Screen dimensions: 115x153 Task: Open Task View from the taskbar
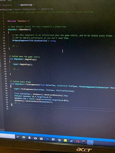pos(18,137)
